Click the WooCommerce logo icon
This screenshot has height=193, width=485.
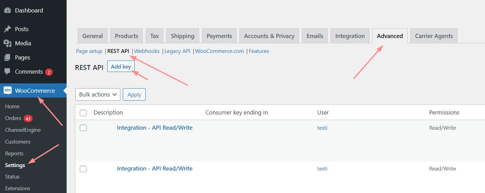coord(7,91)
